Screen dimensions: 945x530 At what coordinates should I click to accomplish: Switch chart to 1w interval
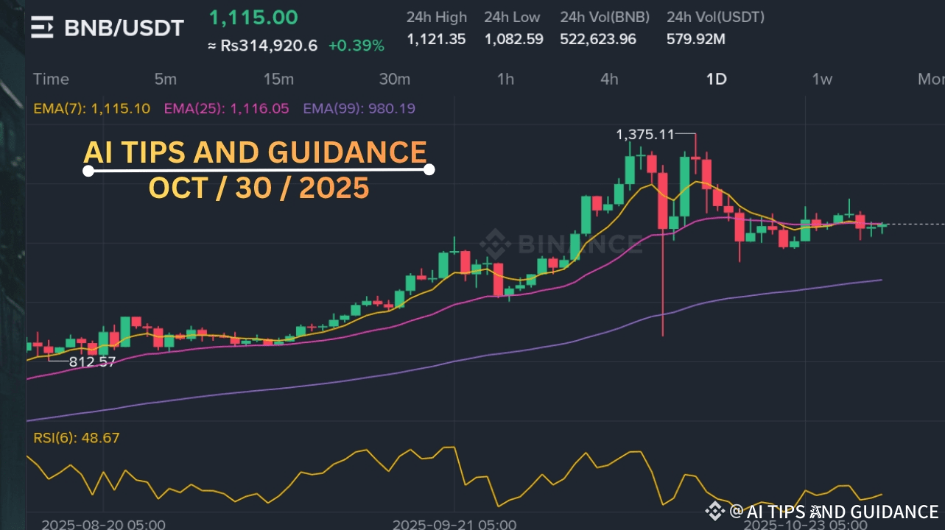click(822, 79)
